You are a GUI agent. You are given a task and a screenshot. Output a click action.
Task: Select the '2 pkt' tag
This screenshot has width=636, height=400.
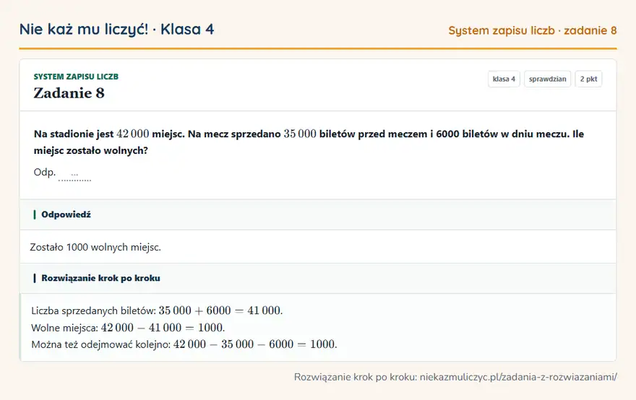588,79
